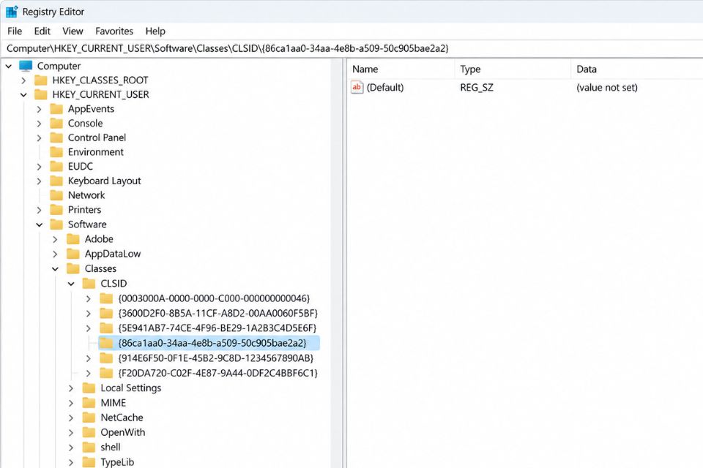Click the AppEvents folder icon
Viewport: 703px width, 468px height.
pyautogui.click(x=56, y=109)
